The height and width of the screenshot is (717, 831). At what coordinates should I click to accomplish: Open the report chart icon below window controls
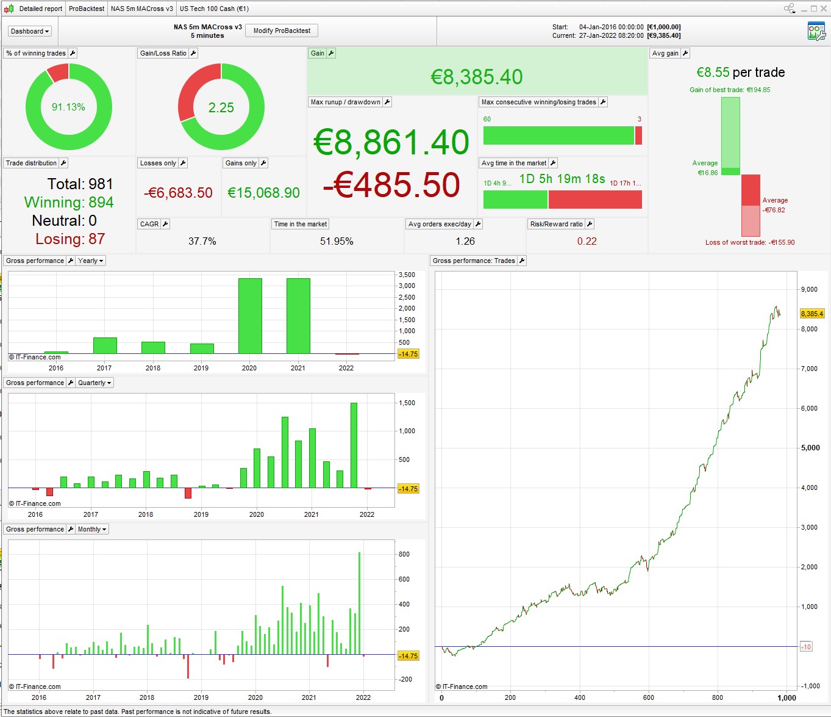816,31
